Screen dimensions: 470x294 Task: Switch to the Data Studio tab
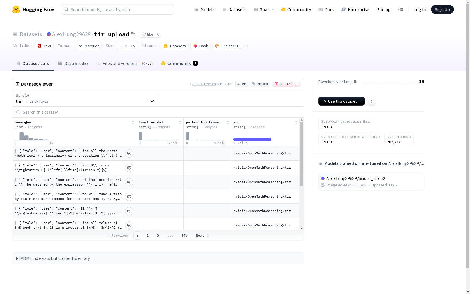(x=73, y=64)
